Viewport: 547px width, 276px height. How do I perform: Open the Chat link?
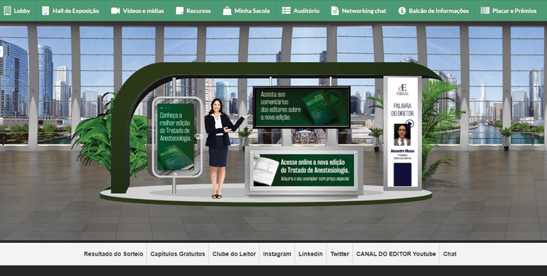(449, 254)
